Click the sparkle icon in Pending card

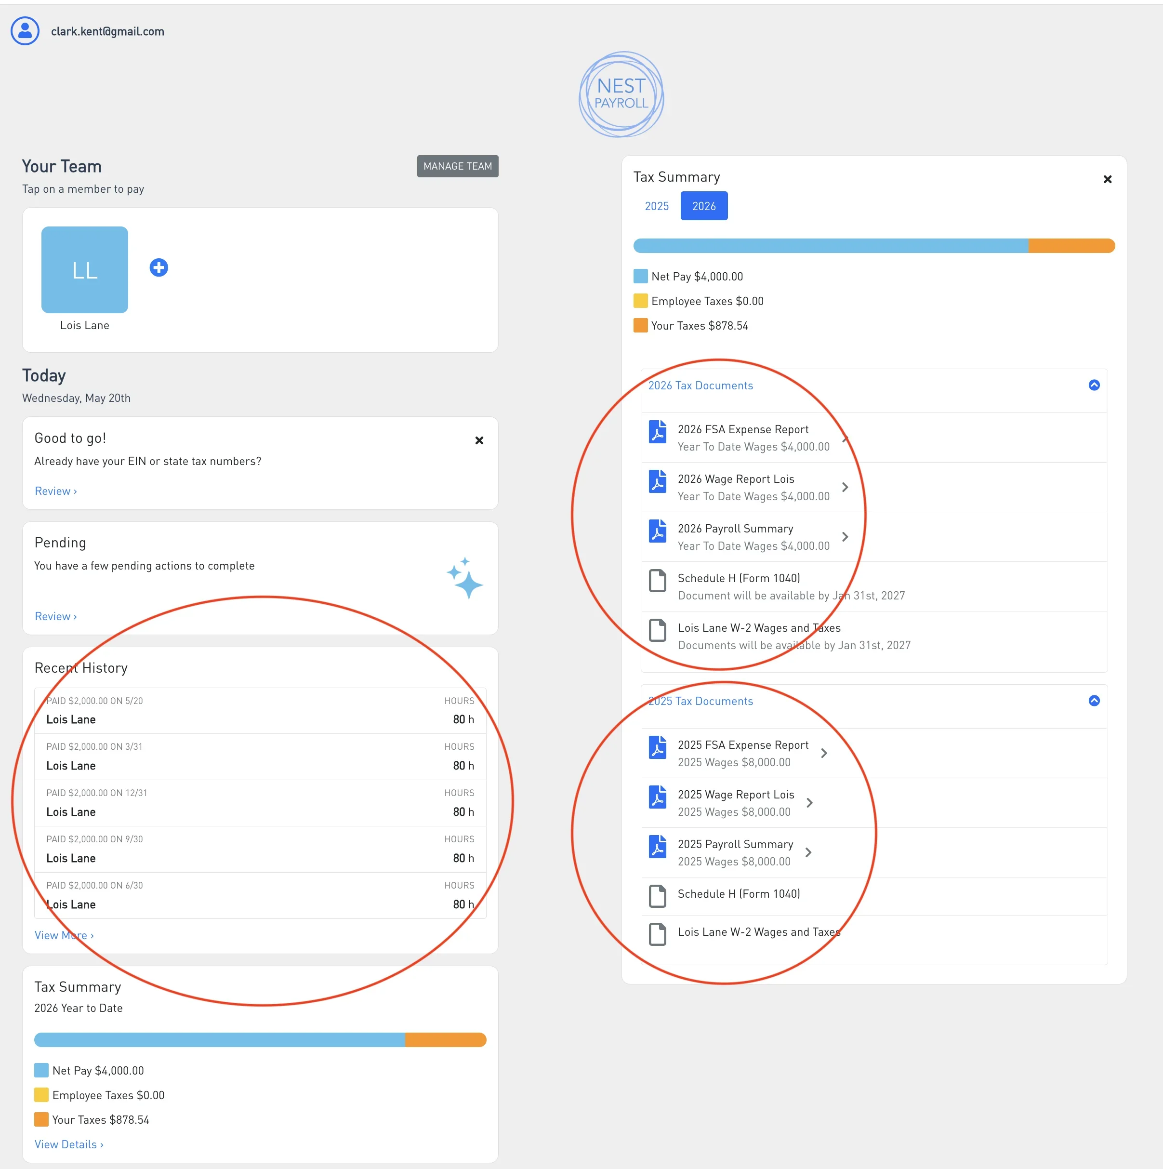click(465, 578)
